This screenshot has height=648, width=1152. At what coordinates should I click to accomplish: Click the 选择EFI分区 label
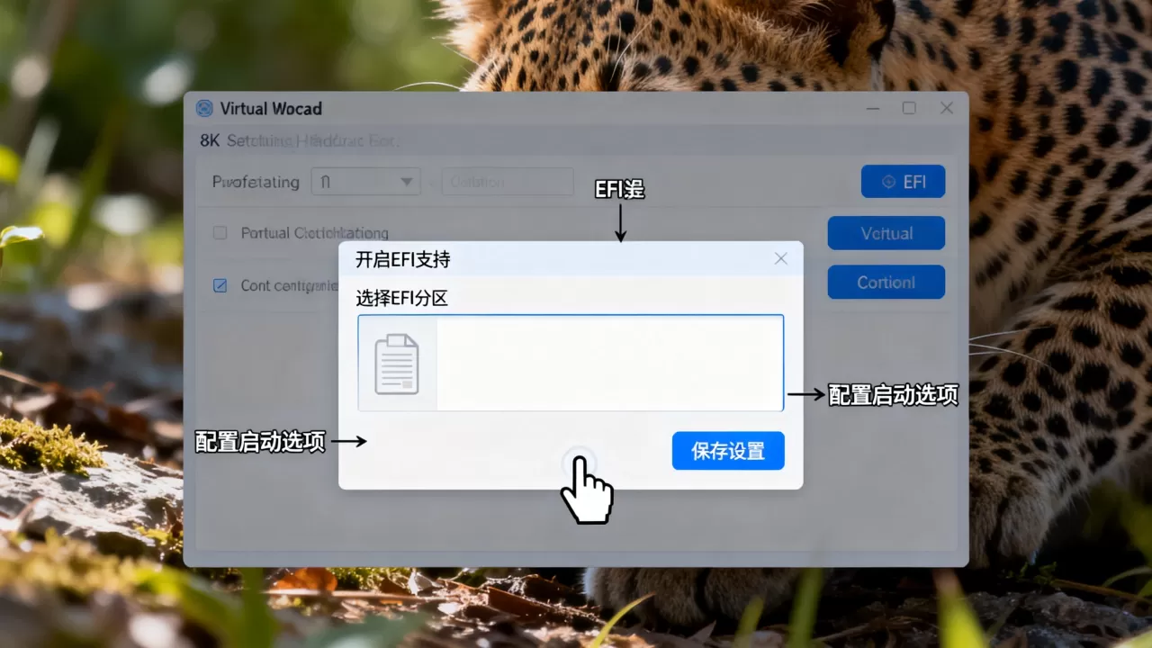pyautogui.click(x=401, y=298)
